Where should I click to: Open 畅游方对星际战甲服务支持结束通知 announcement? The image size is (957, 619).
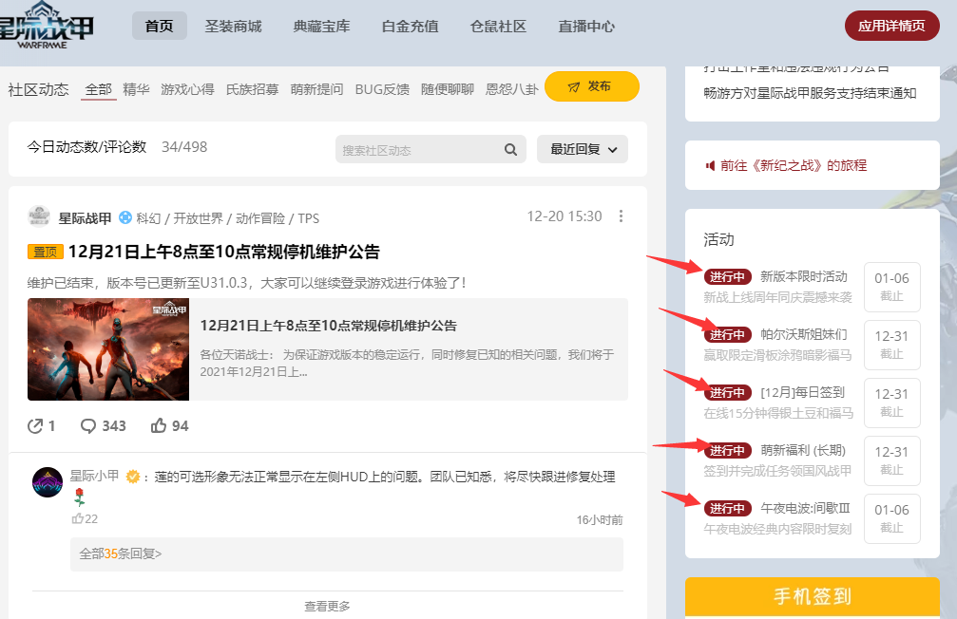tap(810, 93)
